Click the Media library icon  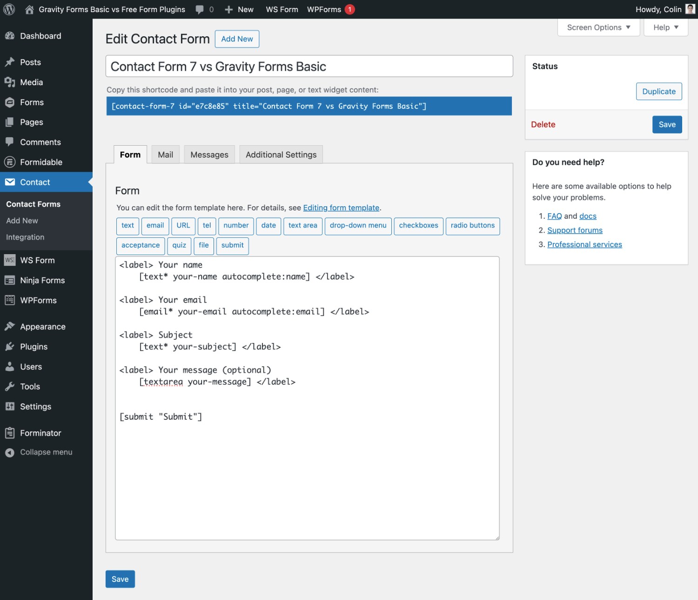click(10, 82)
